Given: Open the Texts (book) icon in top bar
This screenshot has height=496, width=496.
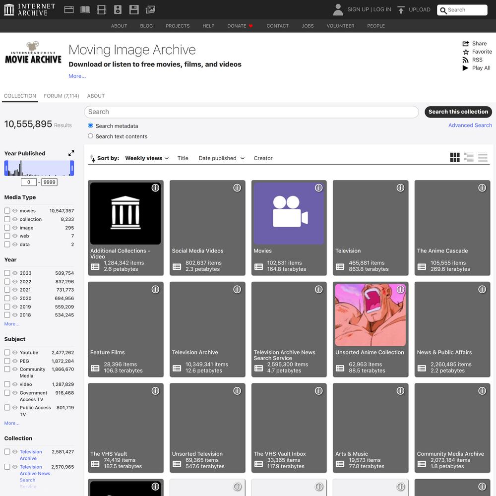Looking at the screenshot, I should [x=85, y=10].
